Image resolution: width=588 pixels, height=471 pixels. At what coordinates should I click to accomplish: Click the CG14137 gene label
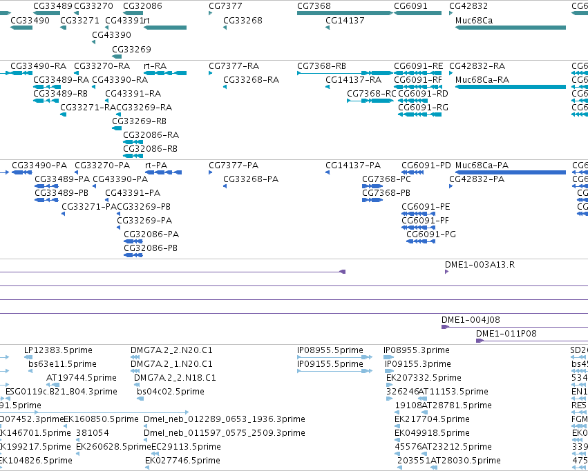tap(345, 20)
